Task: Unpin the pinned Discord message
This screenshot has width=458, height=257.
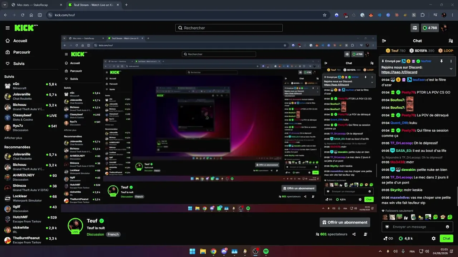Action: click(442, 61)
